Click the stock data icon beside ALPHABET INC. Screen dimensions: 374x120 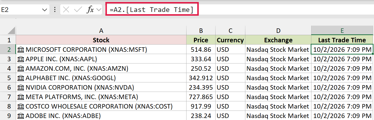coord(21,78)
